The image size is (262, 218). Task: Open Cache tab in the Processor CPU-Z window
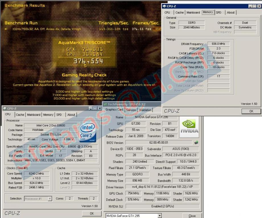click(20, 115)
